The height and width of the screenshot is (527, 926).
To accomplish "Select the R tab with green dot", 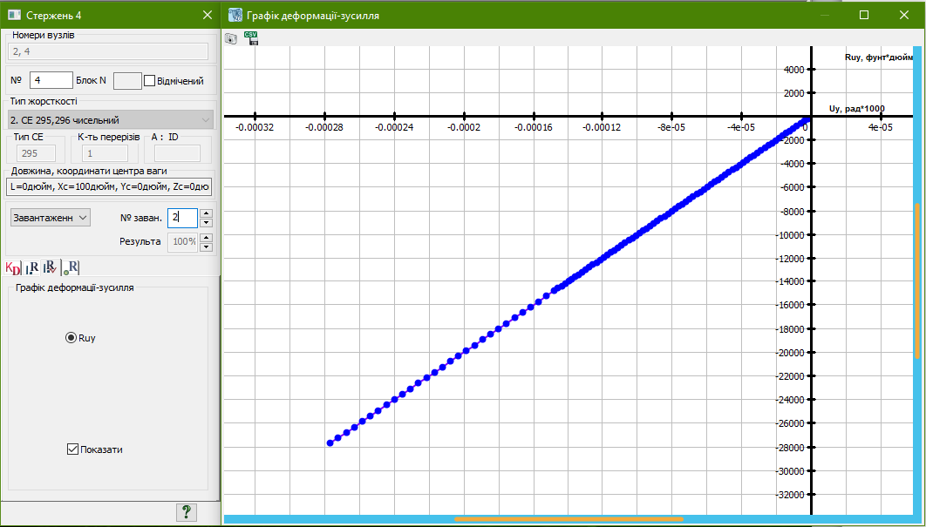I will pos(71,267).
